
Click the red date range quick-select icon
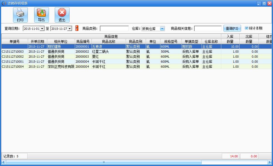click(77, 28)
